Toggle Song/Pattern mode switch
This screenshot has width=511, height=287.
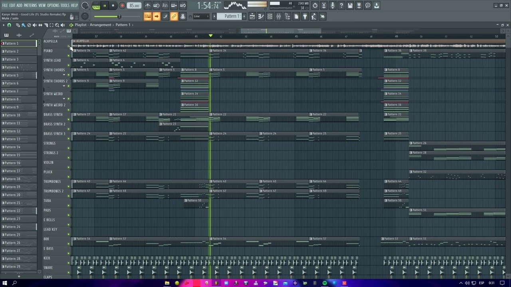point(96,6)
